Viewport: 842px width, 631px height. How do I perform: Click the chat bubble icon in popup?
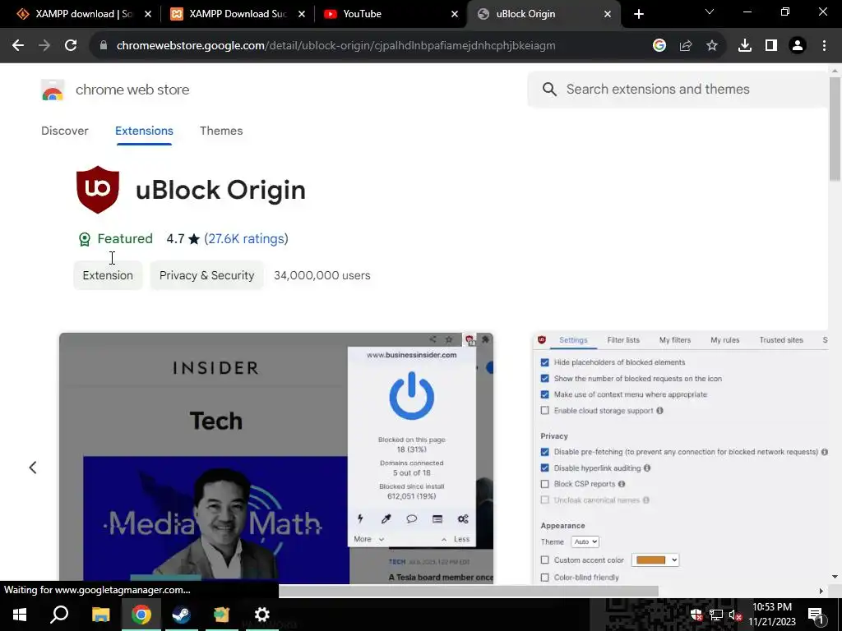coord(411,519)
